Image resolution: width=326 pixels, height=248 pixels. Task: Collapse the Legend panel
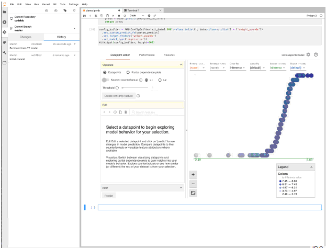311,167
